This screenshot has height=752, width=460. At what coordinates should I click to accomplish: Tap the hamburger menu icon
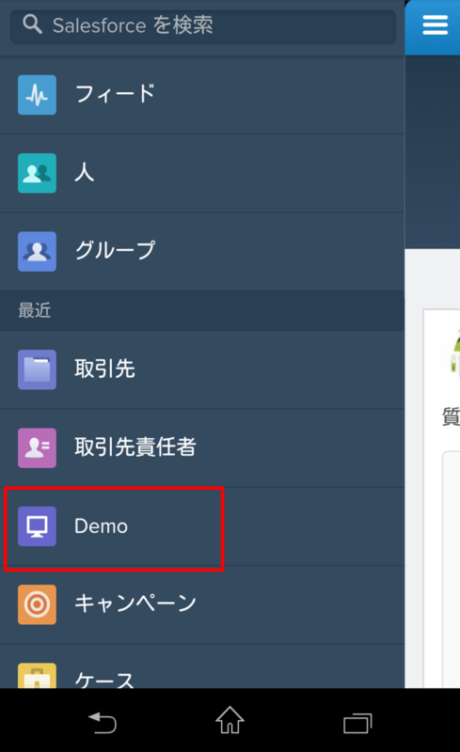[x=435, y=25]
